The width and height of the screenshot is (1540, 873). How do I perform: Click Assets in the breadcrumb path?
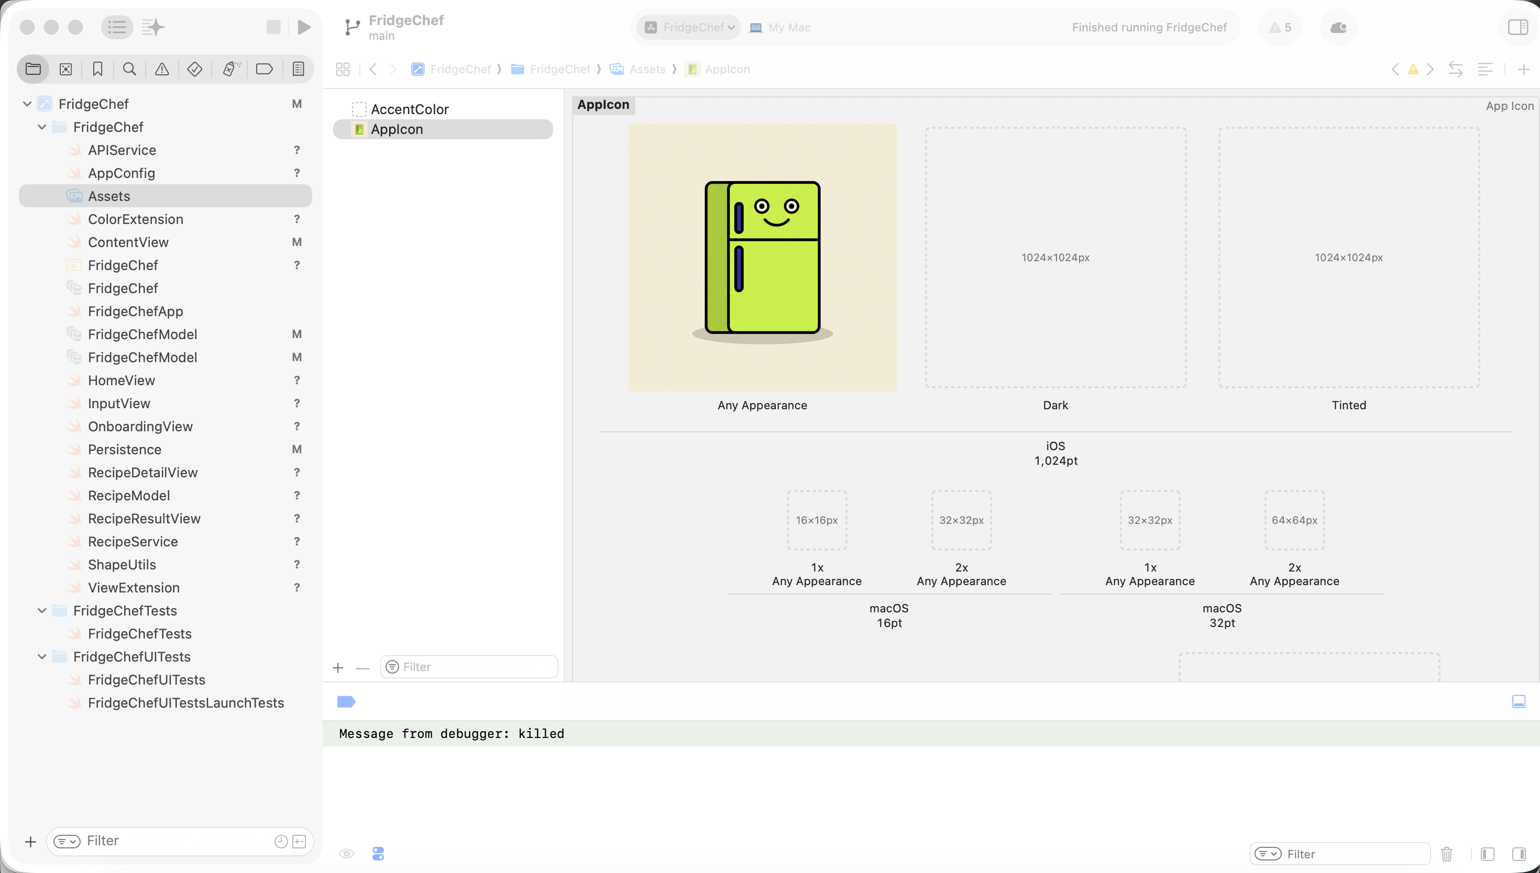tap(647, 69)
